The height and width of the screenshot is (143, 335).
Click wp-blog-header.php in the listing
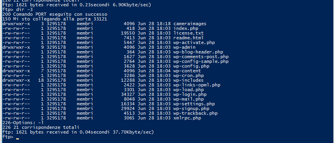(198, 52)
